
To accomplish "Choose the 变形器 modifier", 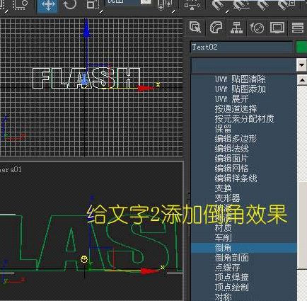I will tap(227, 198).
